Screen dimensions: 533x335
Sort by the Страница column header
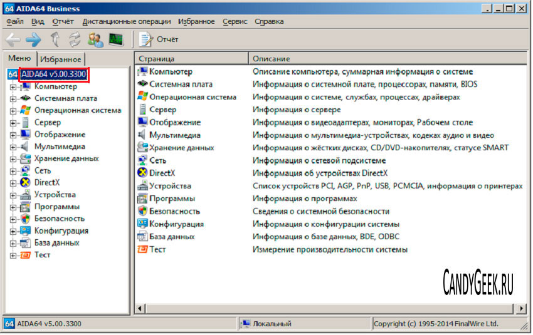[x=191, y=59]
